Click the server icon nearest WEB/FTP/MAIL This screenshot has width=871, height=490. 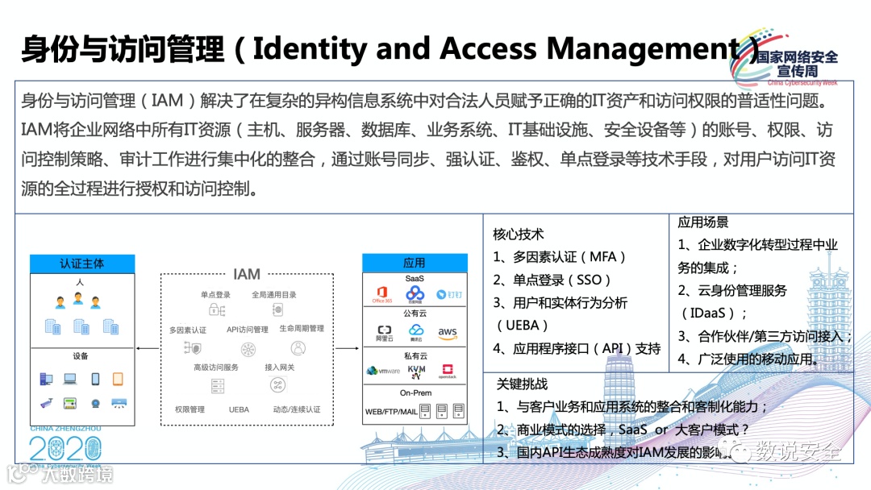(x=425, y=411)
